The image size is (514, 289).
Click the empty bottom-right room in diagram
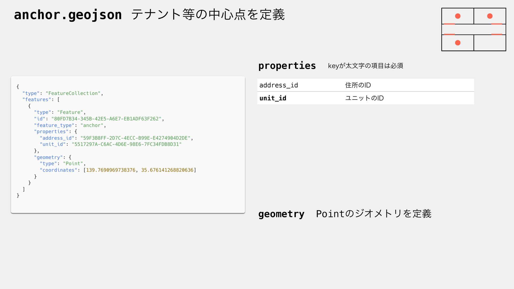[x=490, y=43]
